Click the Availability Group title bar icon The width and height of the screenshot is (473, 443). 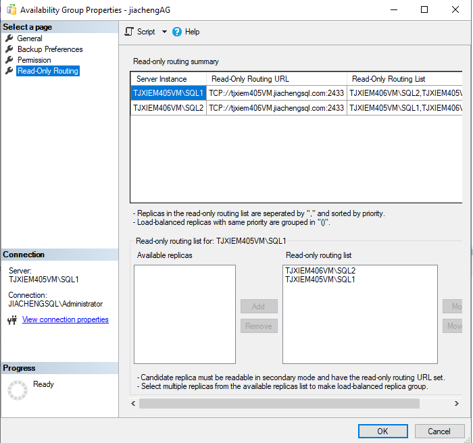(x=11, y=10)
